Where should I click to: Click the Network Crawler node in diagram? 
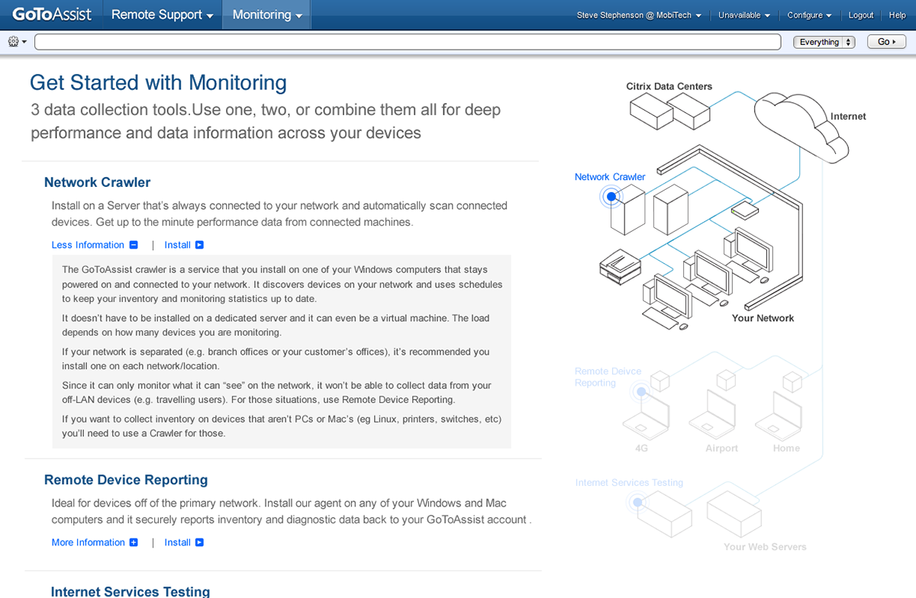[611, 197]
